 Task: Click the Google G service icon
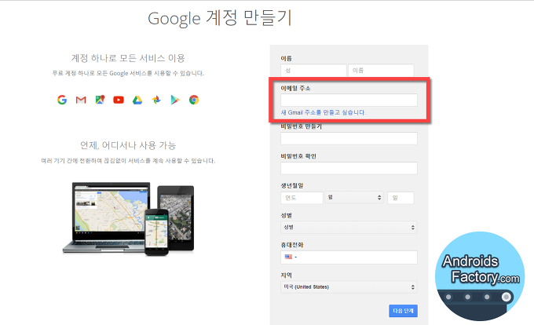62,100
